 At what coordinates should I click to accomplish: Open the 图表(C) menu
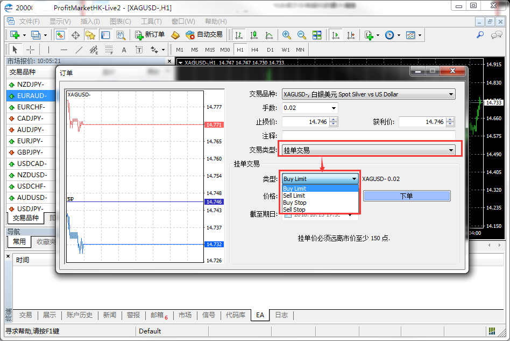[120, 22]
